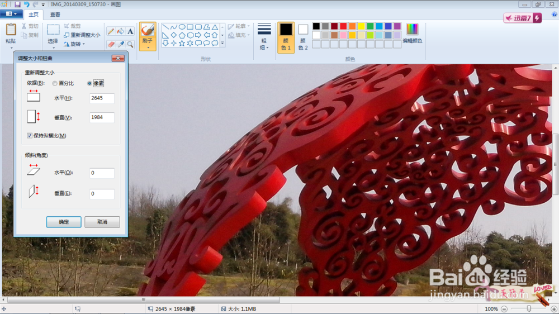Click the 确定 button
559x314 pixels.
[64, 222]
